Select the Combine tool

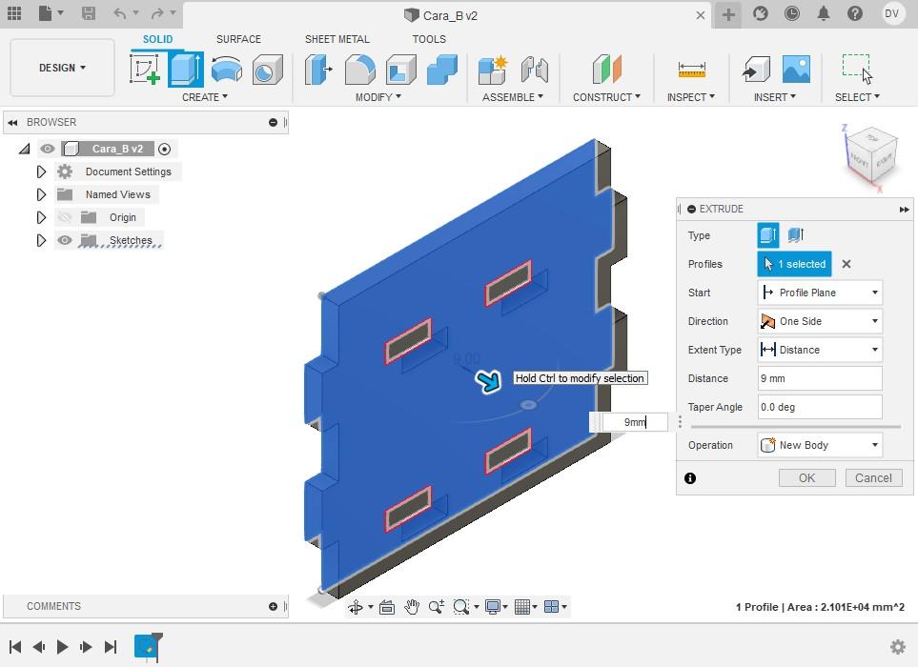(x=442, y=69)
